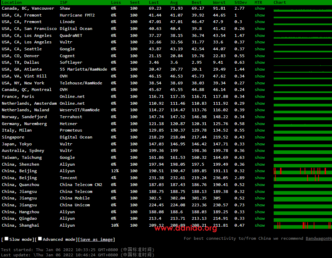Click the Location column header
This screenshot has width=332, height=258.
tap(12, 2)
